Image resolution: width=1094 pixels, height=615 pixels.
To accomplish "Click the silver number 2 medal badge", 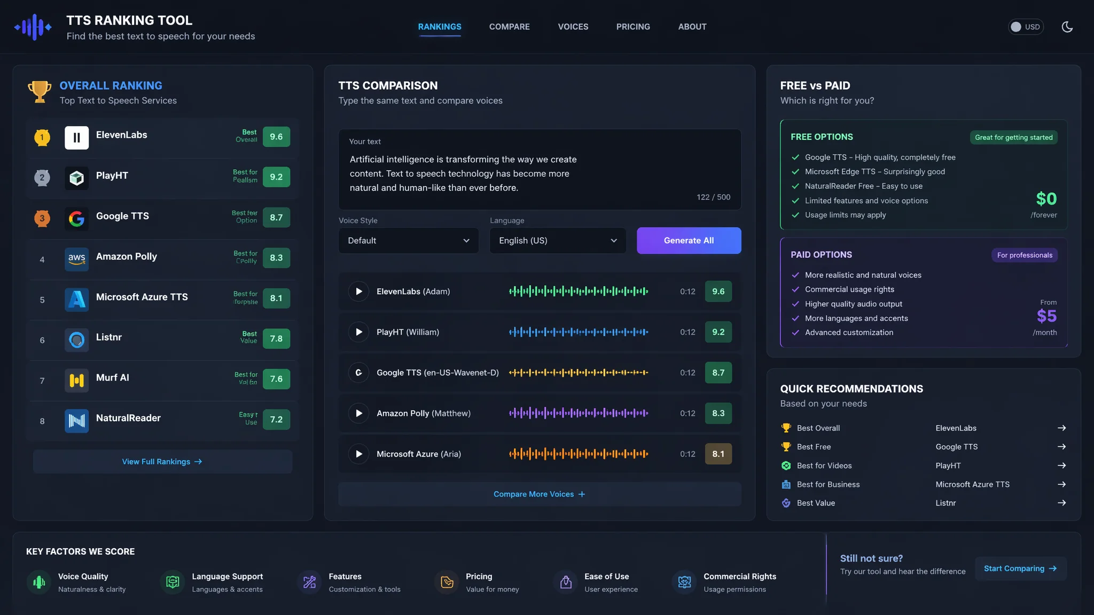I will [x=42, y=178].
